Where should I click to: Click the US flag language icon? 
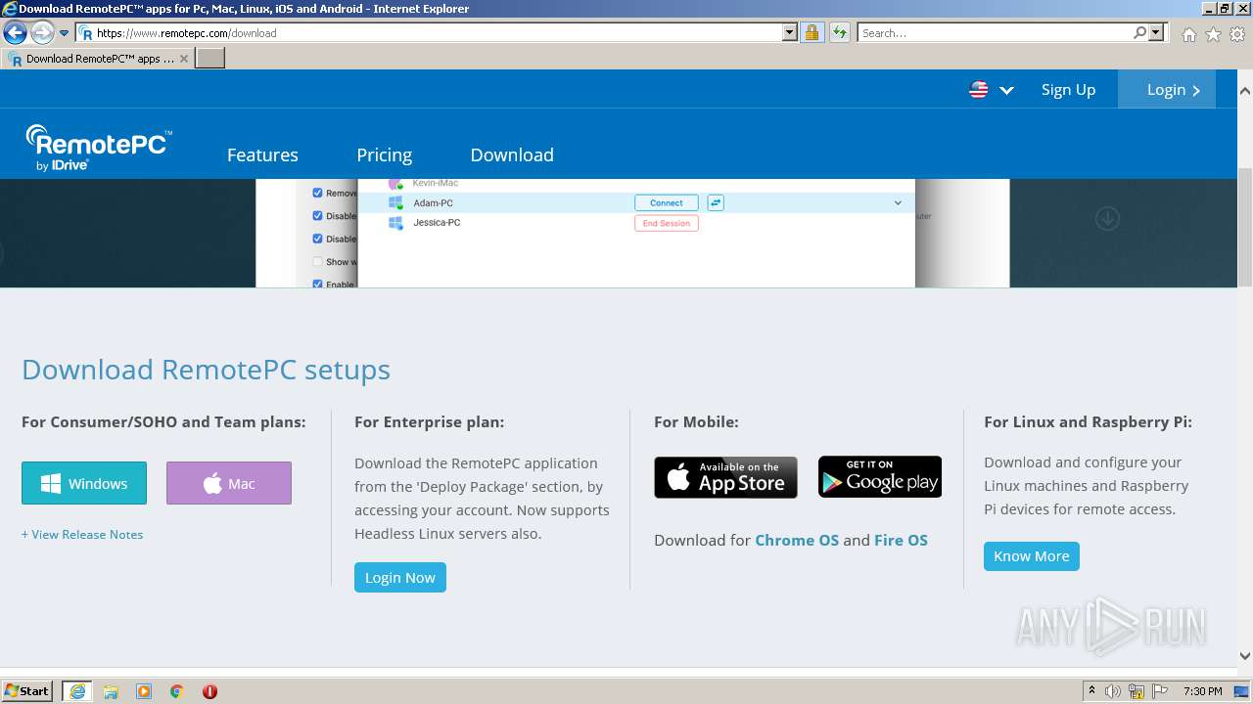978,90
